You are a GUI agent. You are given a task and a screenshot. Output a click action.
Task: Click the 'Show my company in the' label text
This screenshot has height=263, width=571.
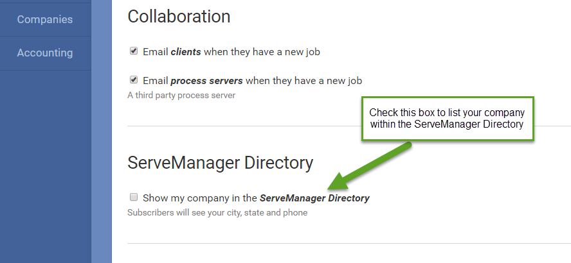click(x=200, y=198)
